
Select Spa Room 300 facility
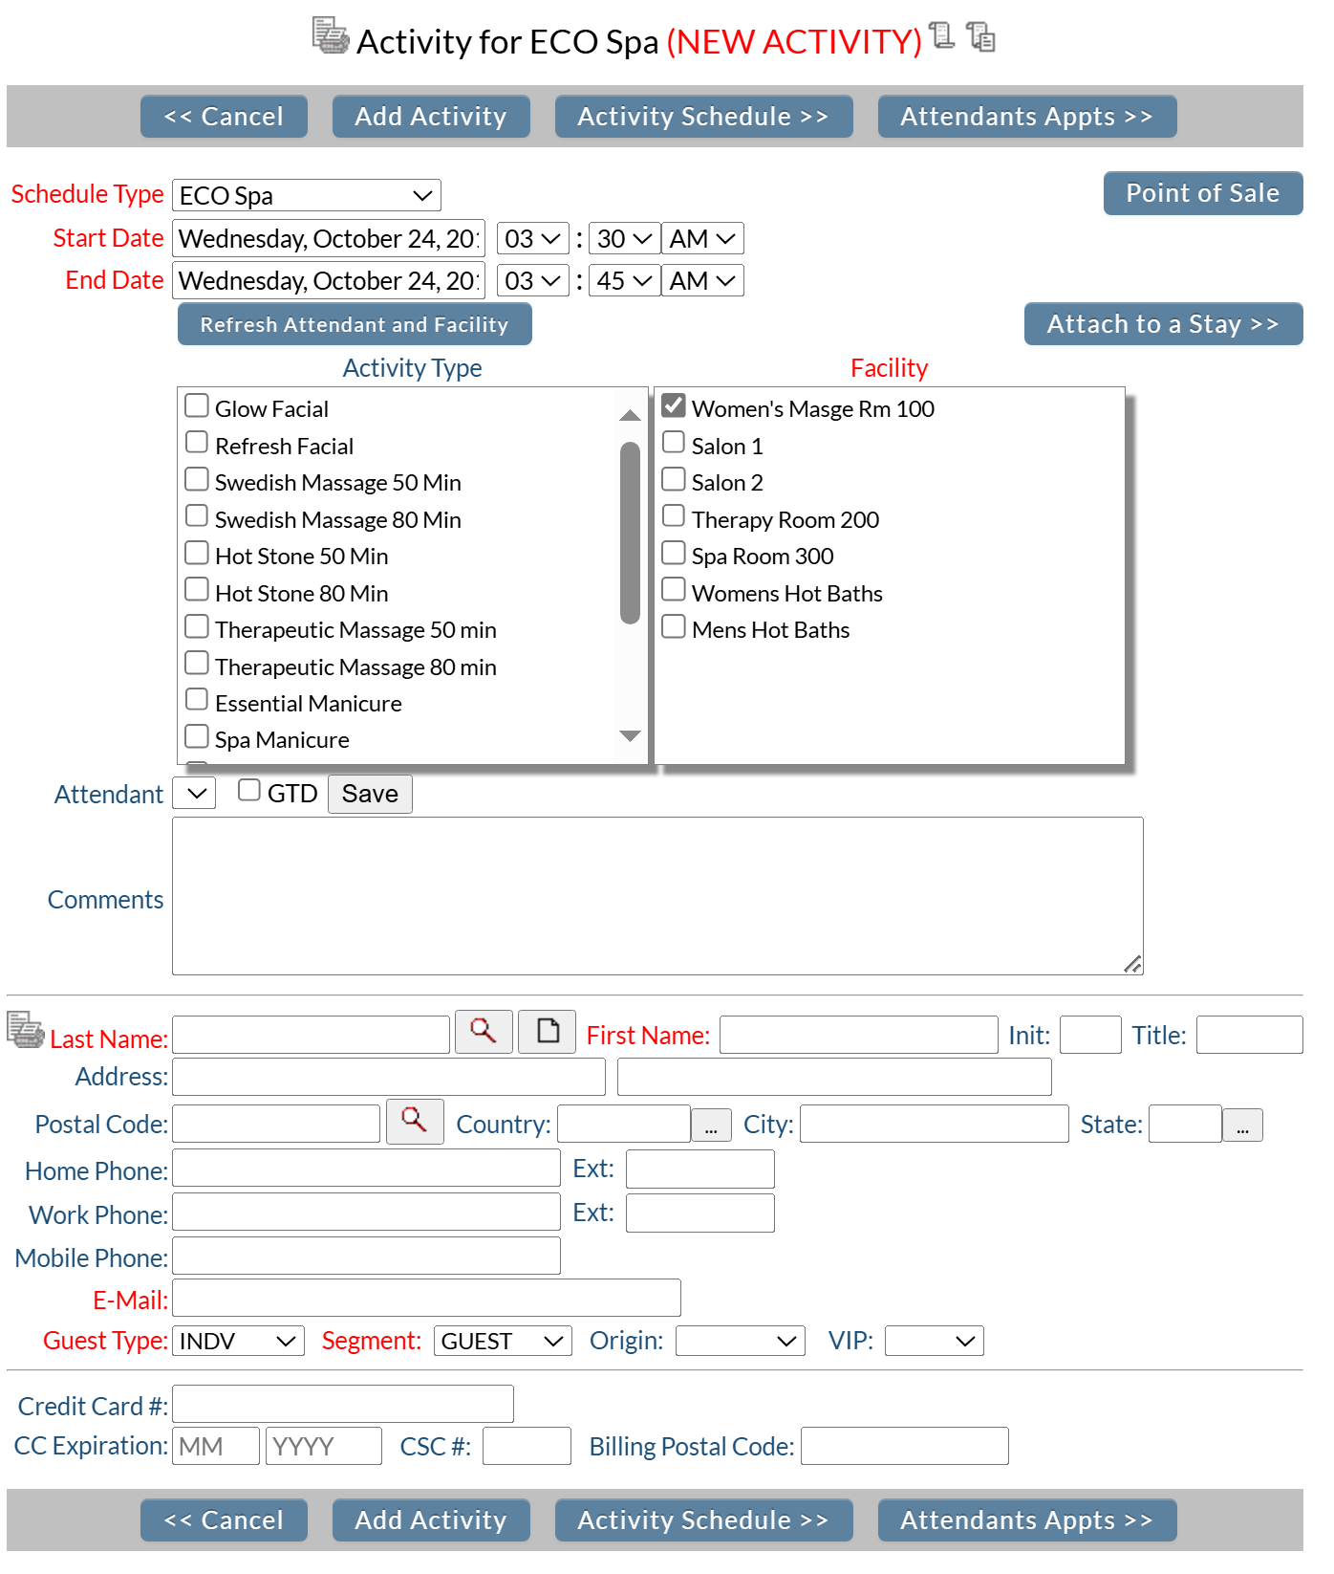[x=674, y=553]
